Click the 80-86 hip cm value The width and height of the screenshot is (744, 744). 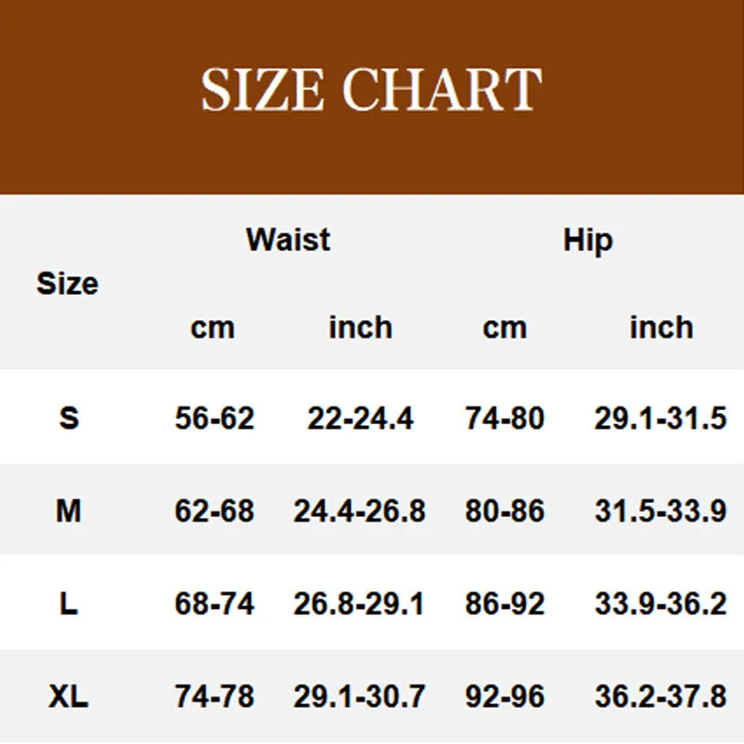click(x=505, y=511)
